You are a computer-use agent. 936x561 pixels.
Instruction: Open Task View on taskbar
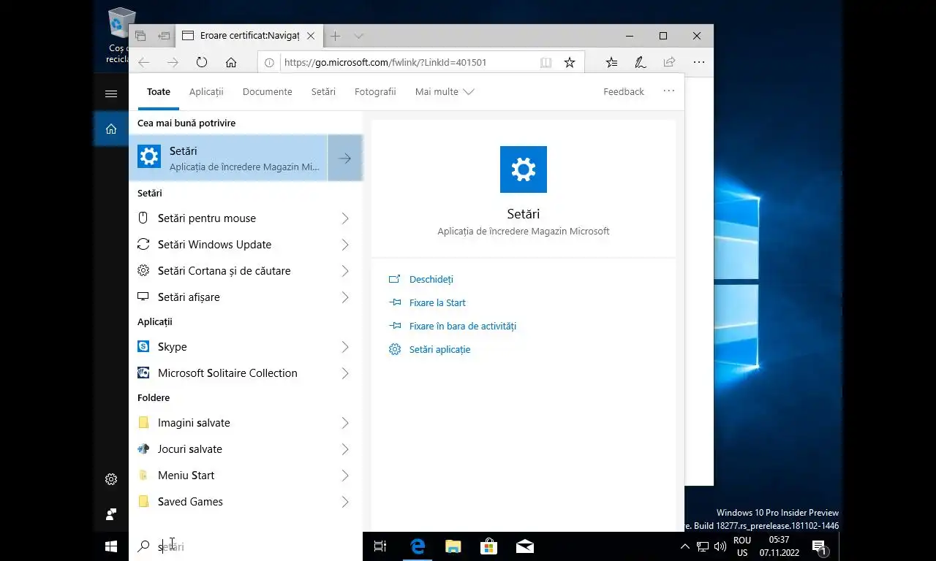[380, 546]
